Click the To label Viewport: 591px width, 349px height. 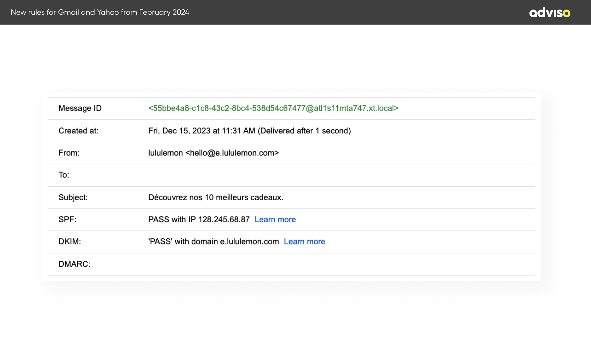pyautogui.click(x=64, y=175)
